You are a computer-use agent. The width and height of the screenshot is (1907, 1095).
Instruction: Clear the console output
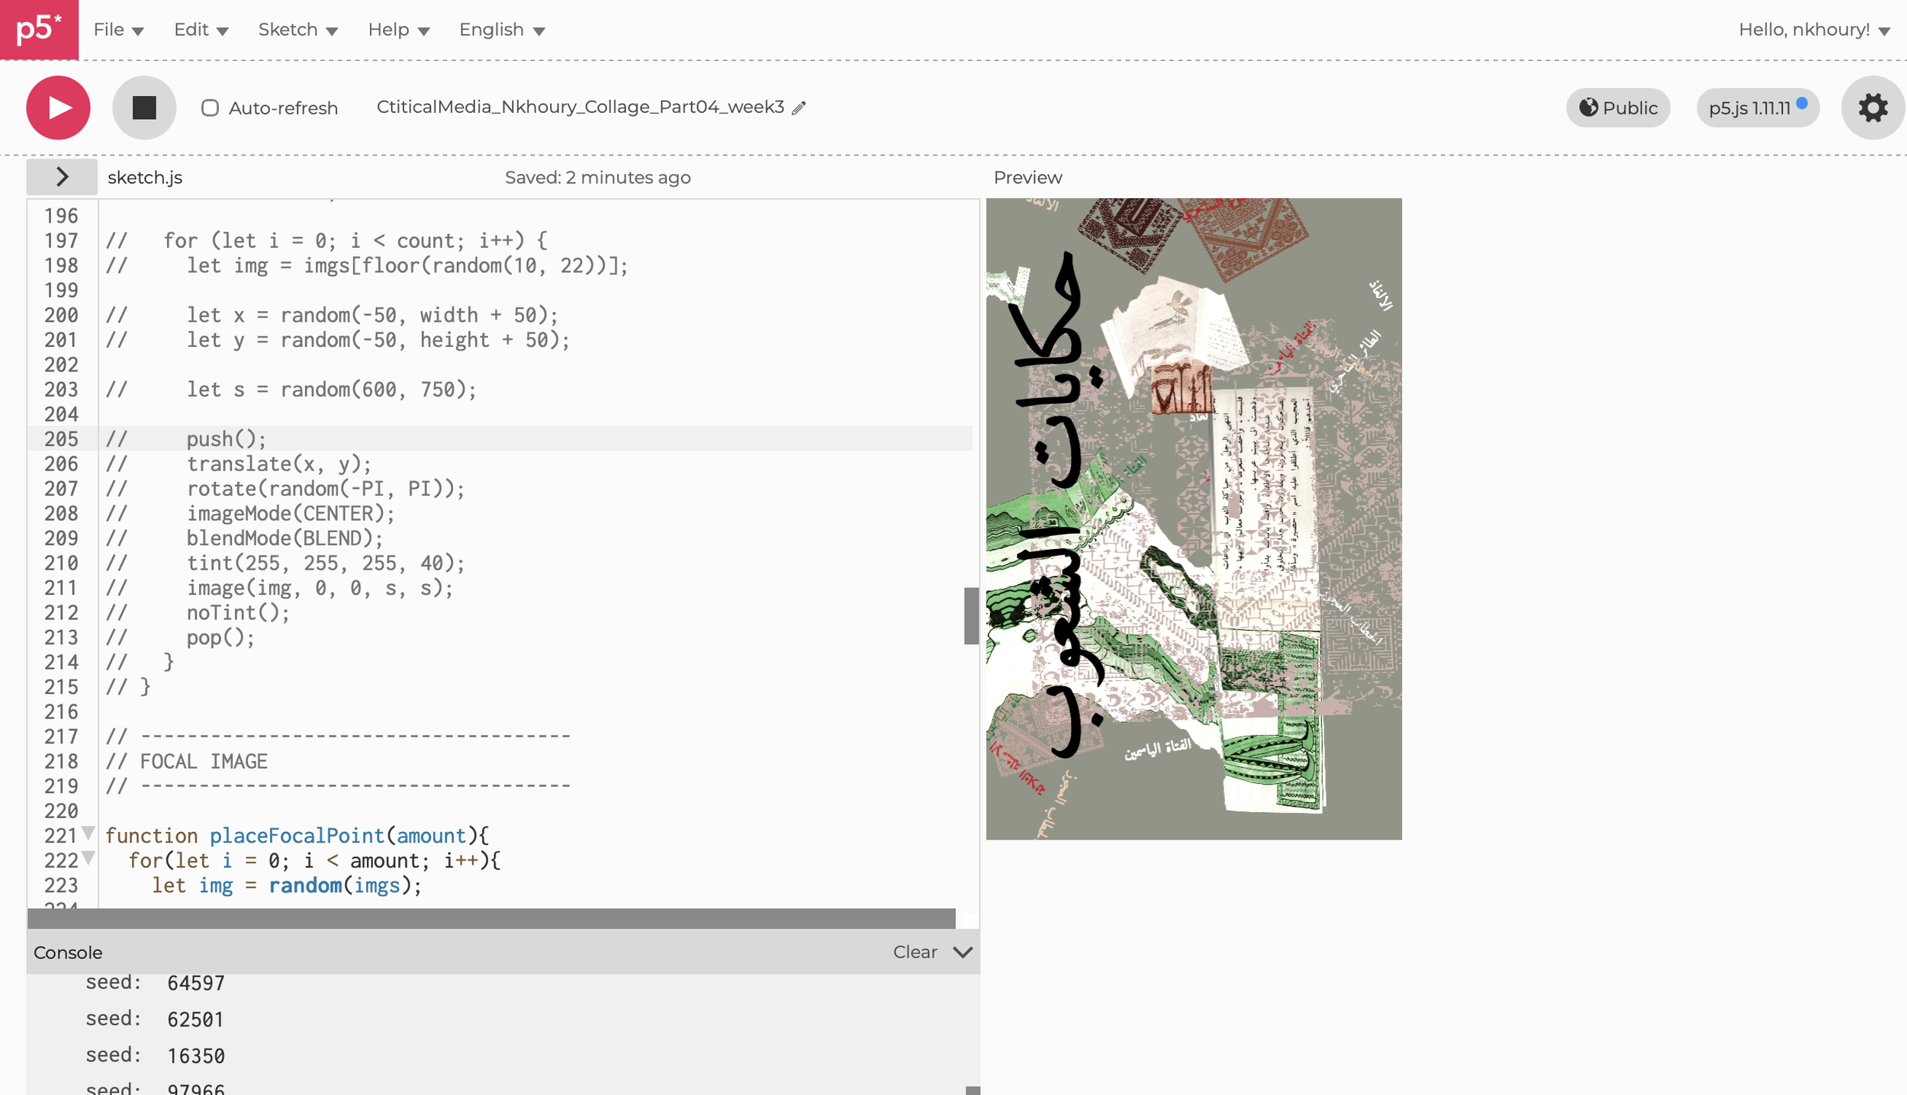click(x=915, y=952)
